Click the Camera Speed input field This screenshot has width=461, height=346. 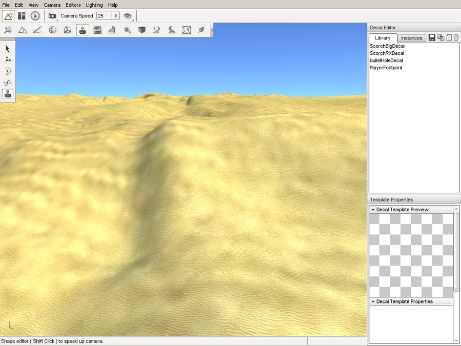coord(104,16)
